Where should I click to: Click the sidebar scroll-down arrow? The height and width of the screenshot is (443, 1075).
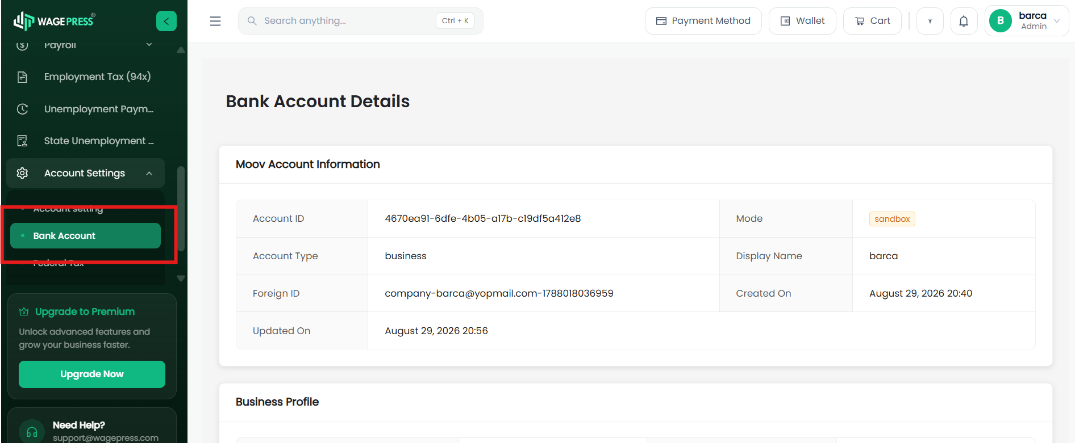[x=181, y=278]
